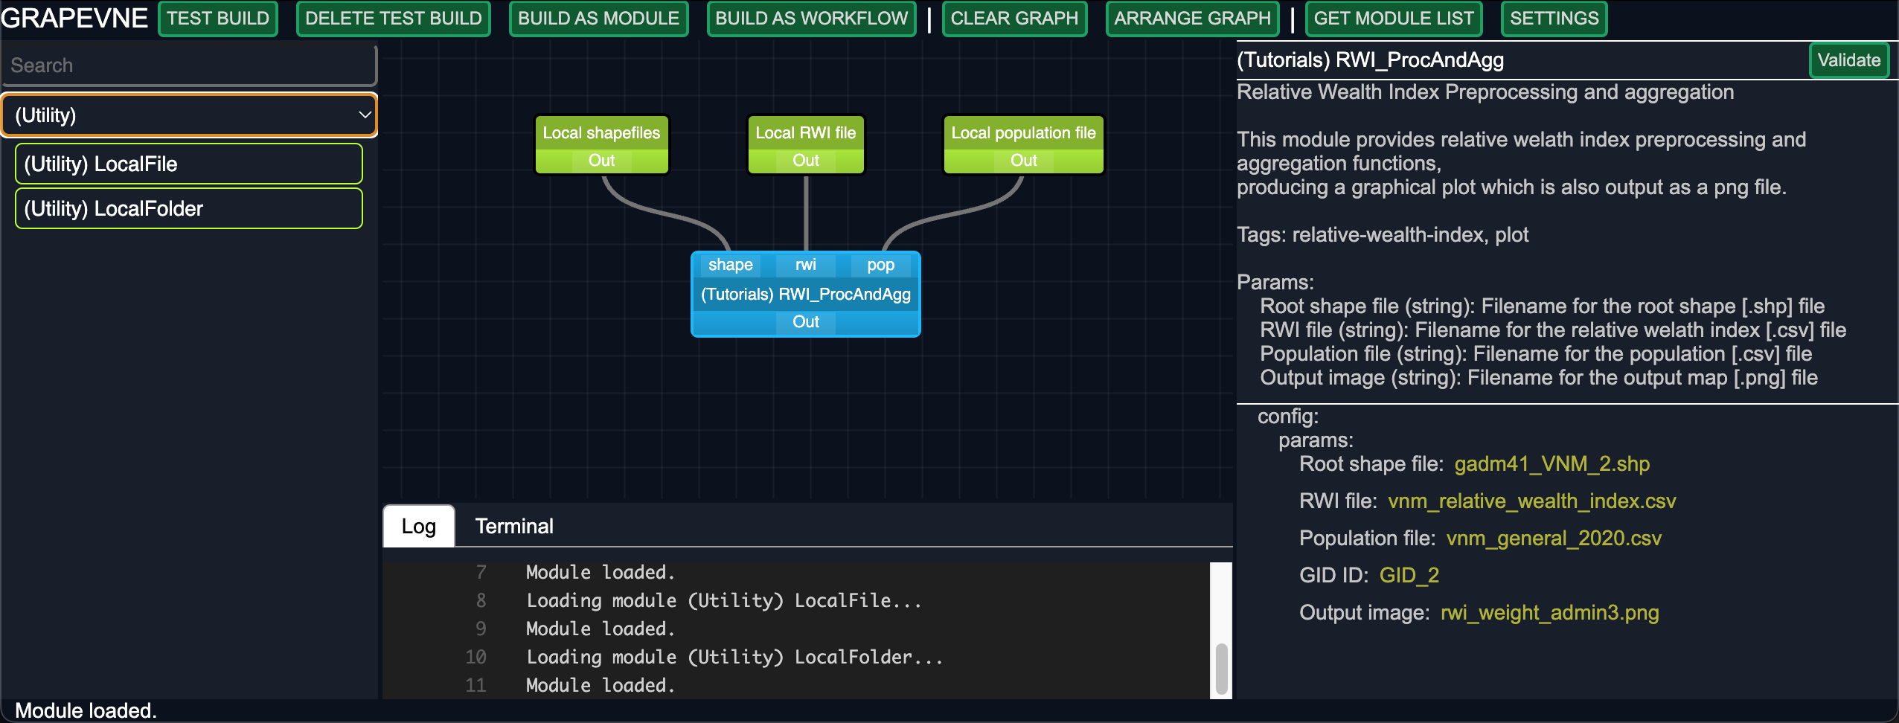The height and width of the screenshot is (723, 1899).
Task: Click 'Module loaded.' status bar text
Action: click(x=86, y=711)
